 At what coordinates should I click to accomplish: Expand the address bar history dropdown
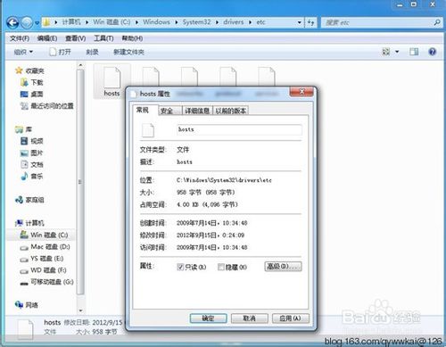(x=300, y=22)
